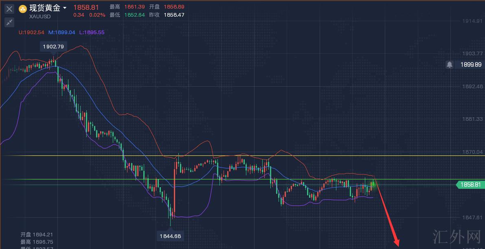Image resolution: width=485 pixels, height=249 pixels.
Task: Click the gold bars icon beside 现货黄金
Action: click(x=23, y=9)
